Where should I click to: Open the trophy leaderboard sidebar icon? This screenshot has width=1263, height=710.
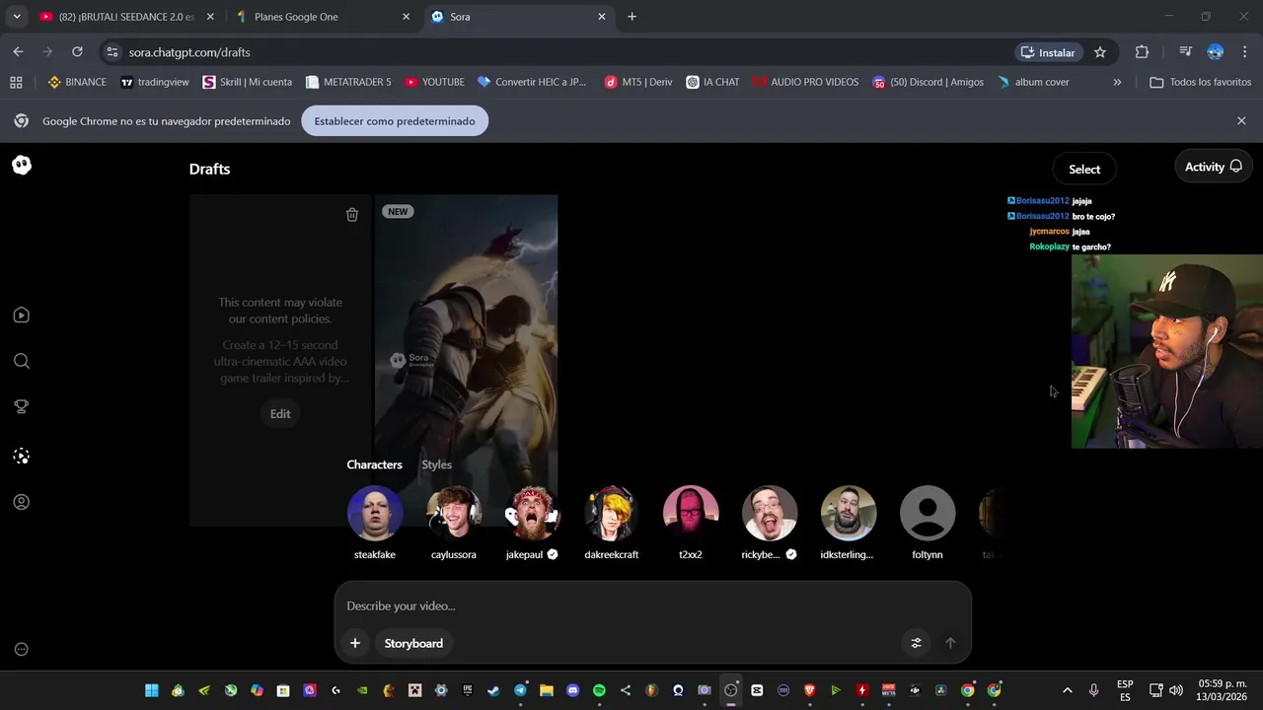tap(22, 406)
